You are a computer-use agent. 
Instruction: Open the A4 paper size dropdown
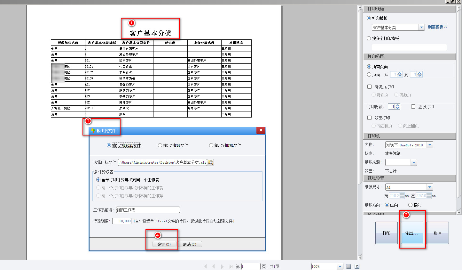pyautogui.click(x=430, y=187)
